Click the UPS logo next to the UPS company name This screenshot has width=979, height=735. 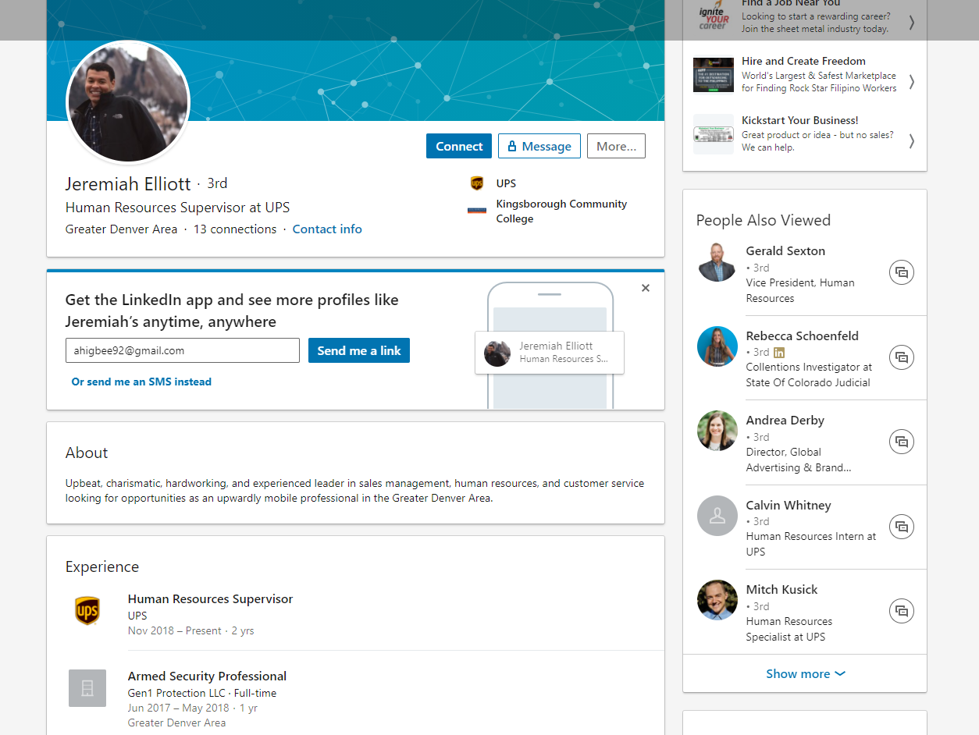(477, 183)
